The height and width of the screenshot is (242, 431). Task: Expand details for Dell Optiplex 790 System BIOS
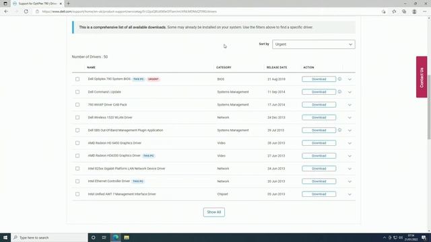350,79
